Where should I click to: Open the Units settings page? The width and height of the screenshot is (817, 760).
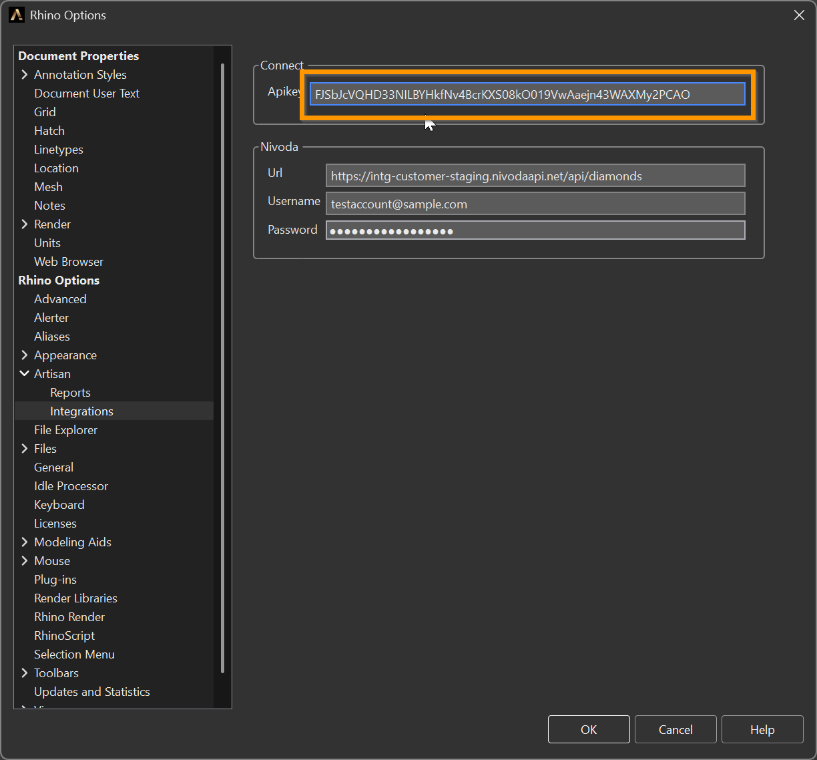pyautogui.click(x=47, y=243)
